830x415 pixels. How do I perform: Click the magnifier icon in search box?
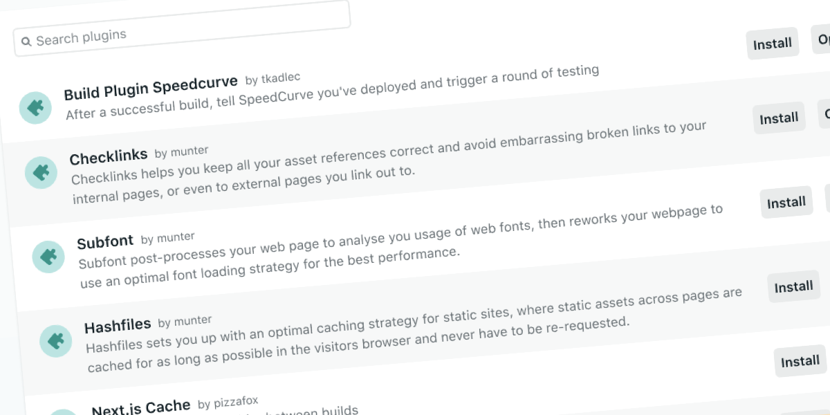26,42
